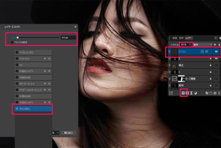
Task: Click the 閉じる(C) button
Action: pos(68,133)
